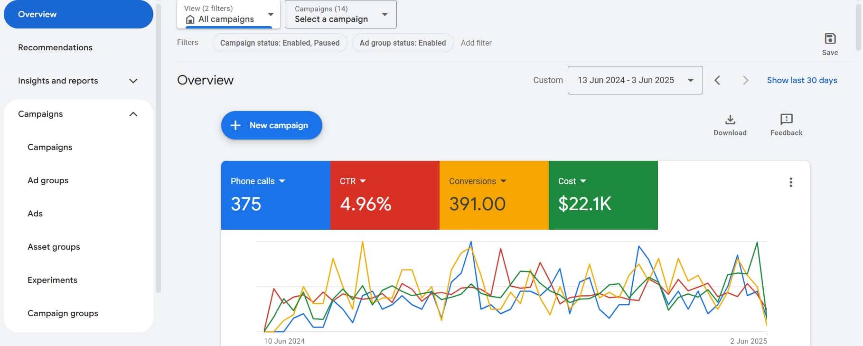Select Ad groups in sidebar
Screen dimensions: 863x346
(48, 180)
